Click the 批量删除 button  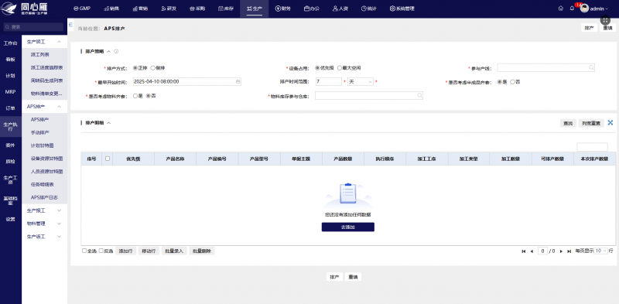(202, 251)
